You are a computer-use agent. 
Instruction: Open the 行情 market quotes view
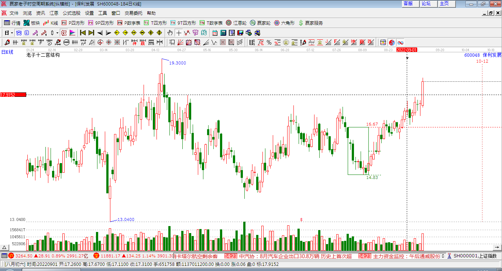12,23
